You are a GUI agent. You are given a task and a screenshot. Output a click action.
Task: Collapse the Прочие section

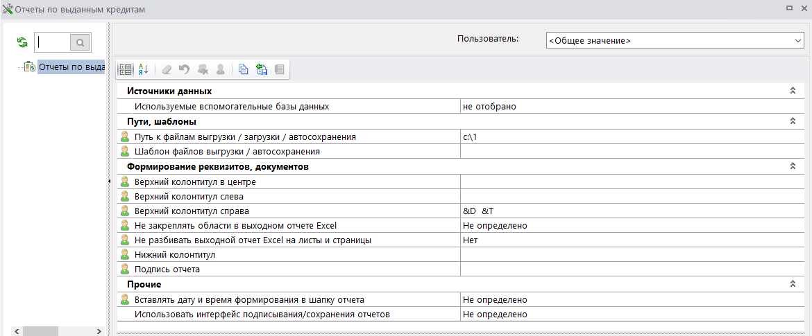793,284
